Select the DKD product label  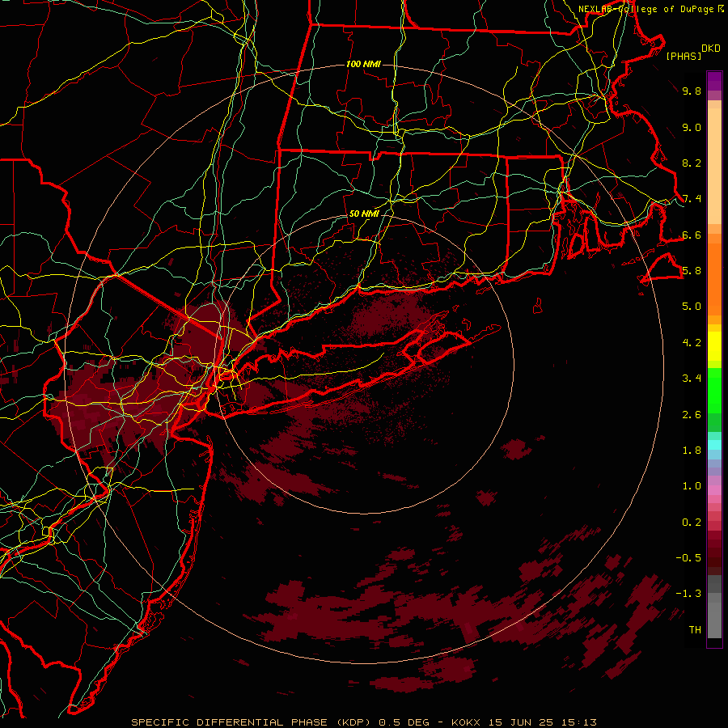click(x=710, y=49)
